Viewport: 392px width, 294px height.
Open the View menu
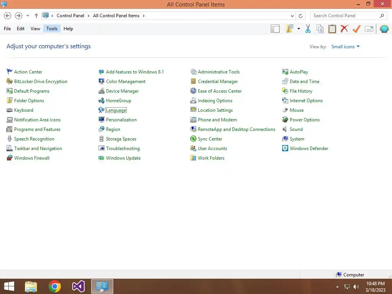[x=35, y=29]
